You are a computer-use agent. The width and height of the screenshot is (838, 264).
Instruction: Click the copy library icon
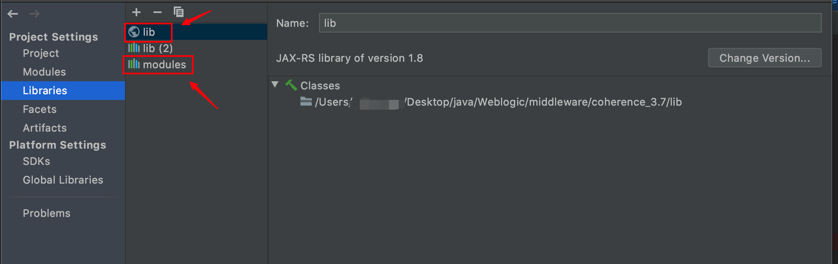point(179,12)
